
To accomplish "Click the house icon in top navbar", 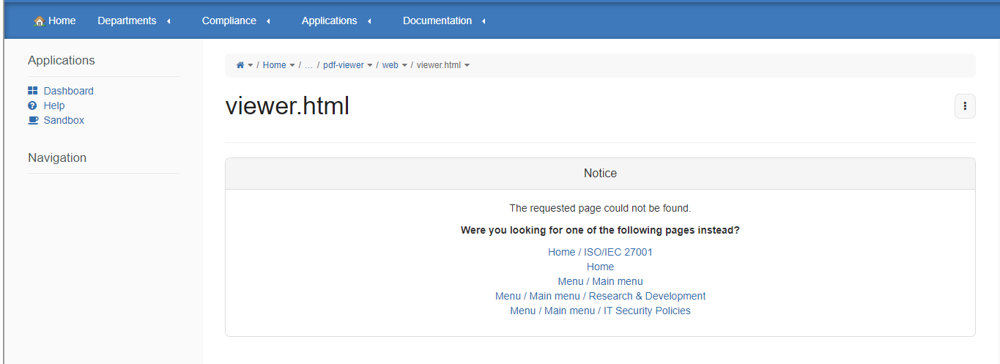I will click(40, 21).
